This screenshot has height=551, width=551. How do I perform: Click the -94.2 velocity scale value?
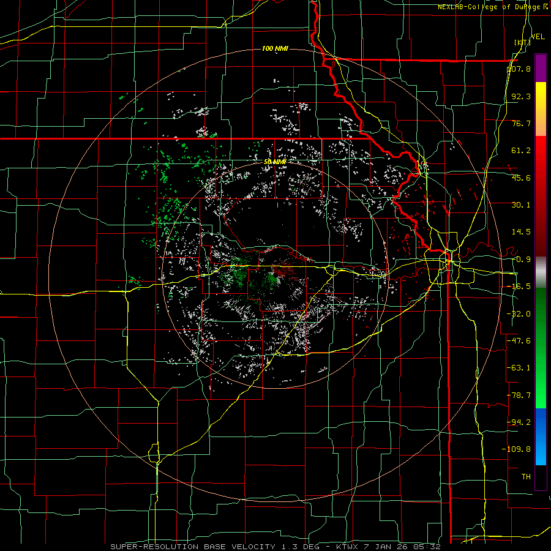pyautogui.click(x=519, y=422)
